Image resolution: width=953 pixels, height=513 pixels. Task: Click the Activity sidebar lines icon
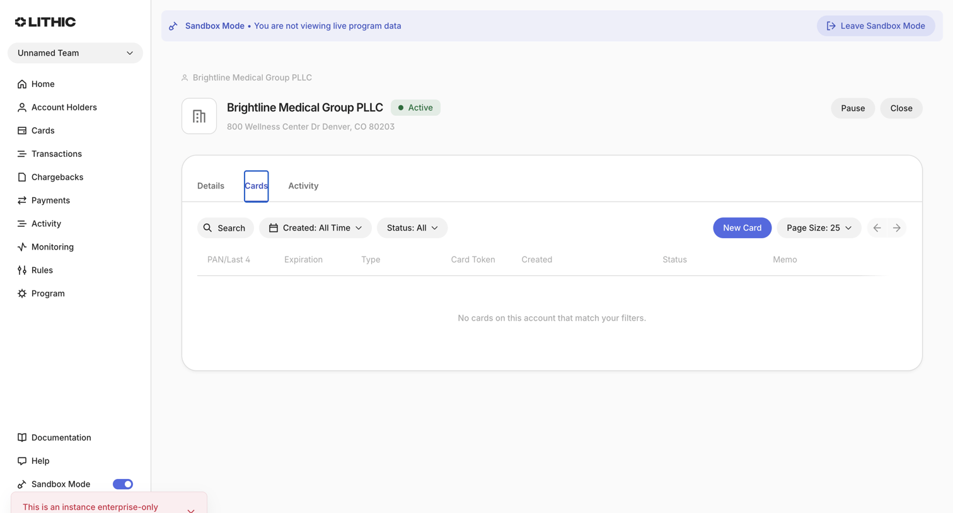tap(22, 224)
